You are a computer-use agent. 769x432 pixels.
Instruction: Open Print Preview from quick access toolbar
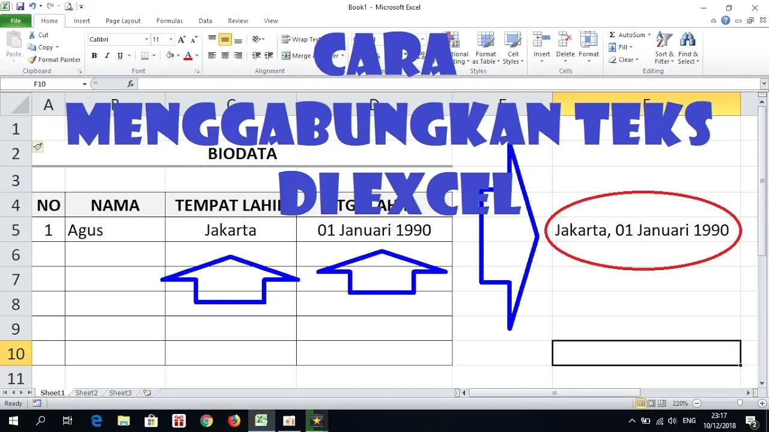pos(68,7)
